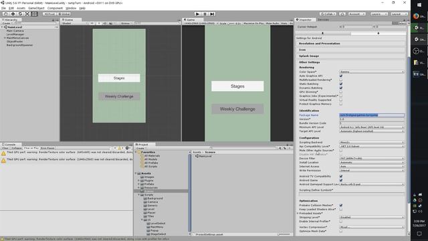Open the Color Space dropdown

pos(372,72)
